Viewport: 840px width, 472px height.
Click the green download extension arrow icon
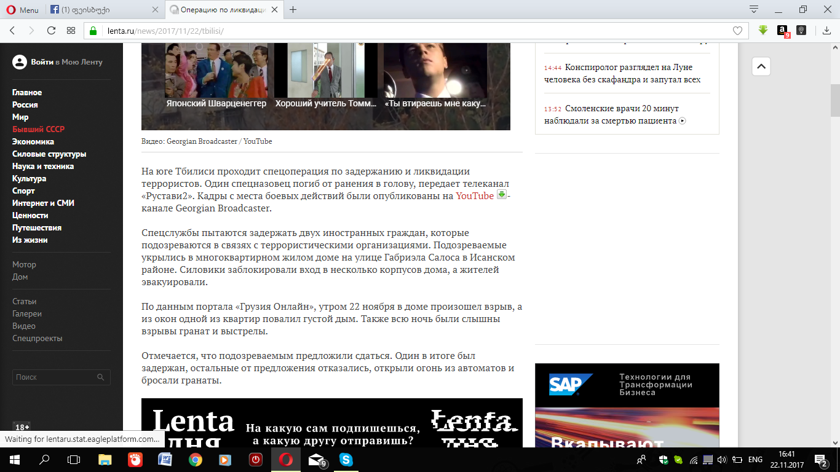tap(763, 30)
